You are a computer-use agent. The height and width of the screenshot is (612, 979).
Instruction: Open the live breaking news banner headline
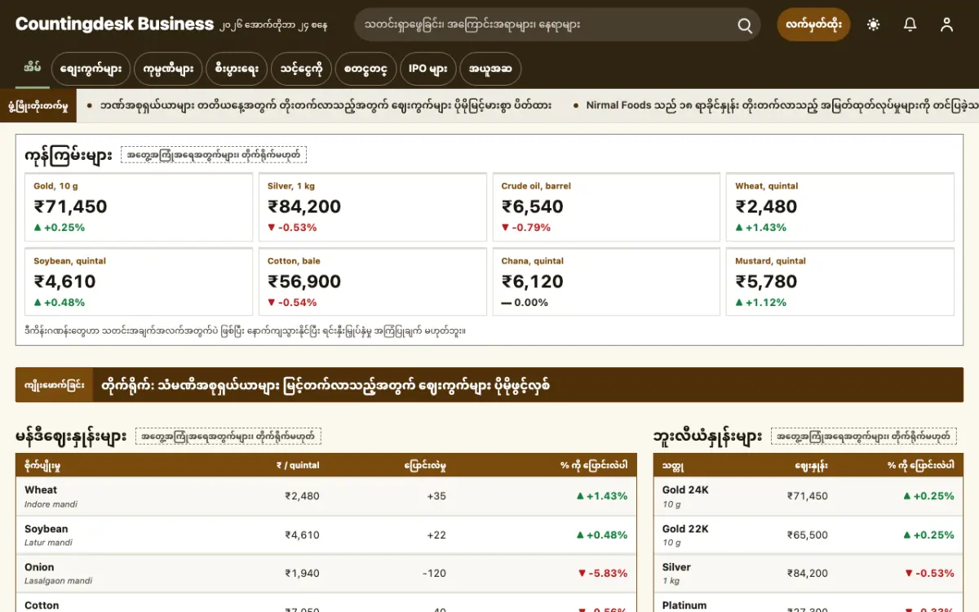pyautogui.click(x=326, y=384)
